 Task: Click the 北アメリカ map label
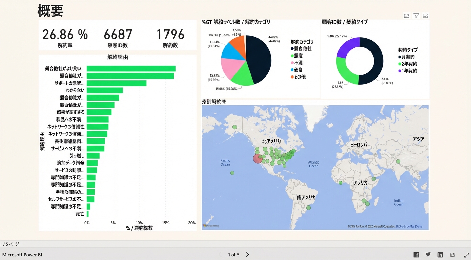(x=271, y=141)
